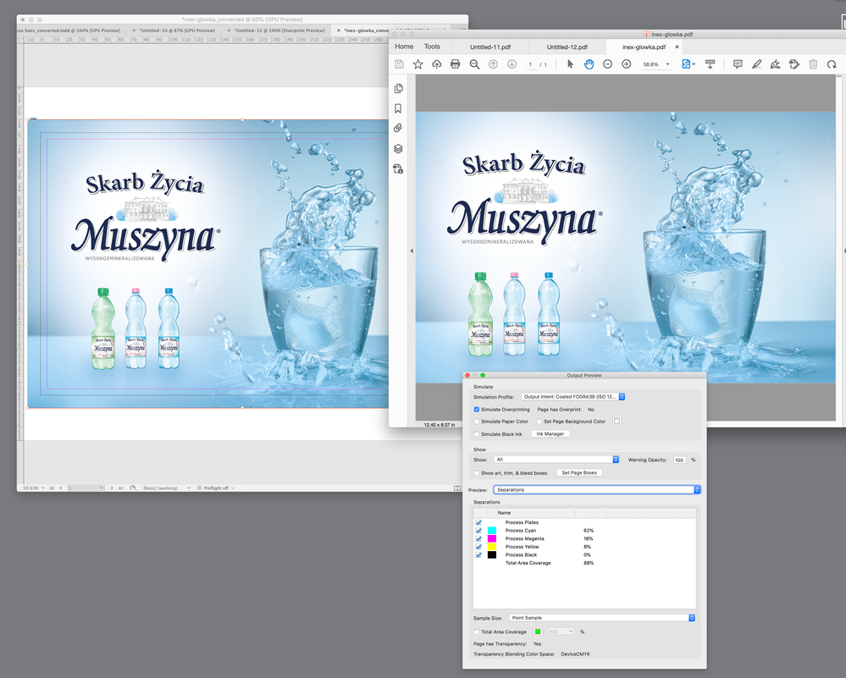Select the arrow Selection tool in Acrobat
Screen dimensions: 846x678
(x=570, y=64)
